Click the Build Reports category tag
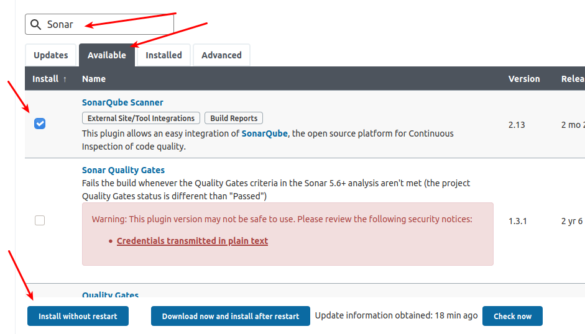The height and width of the screenshot is (334, 585). click(234, 118)
